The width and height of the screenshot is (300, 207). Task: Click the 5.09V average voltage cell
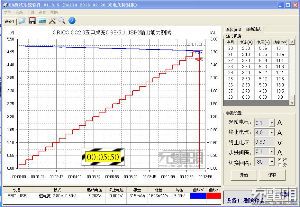(x=179, y=196)
